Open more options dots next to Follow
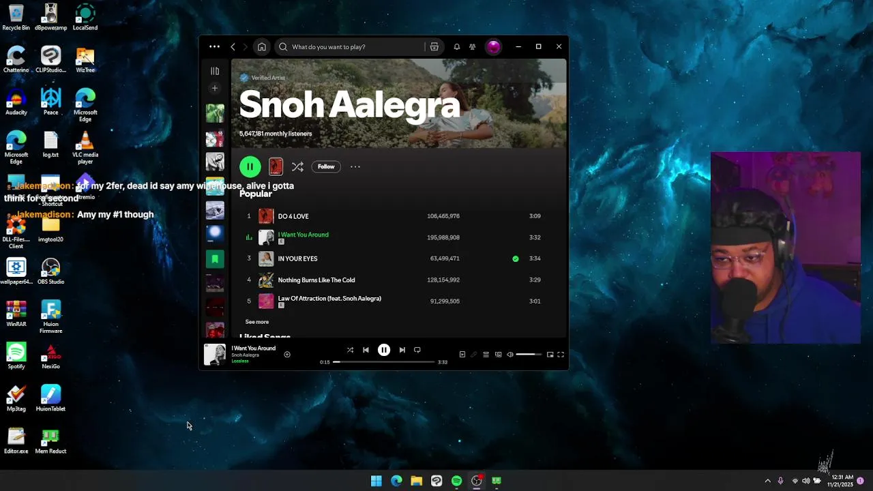The height and width of the screenshot is (491, 873). click(355, 166)
